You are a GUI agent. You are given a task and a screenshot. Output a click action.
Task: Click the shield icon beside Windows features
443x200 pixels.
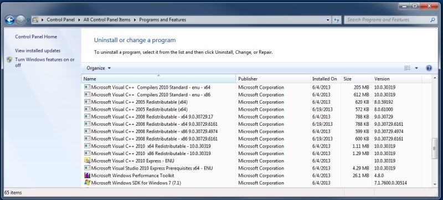9,60
